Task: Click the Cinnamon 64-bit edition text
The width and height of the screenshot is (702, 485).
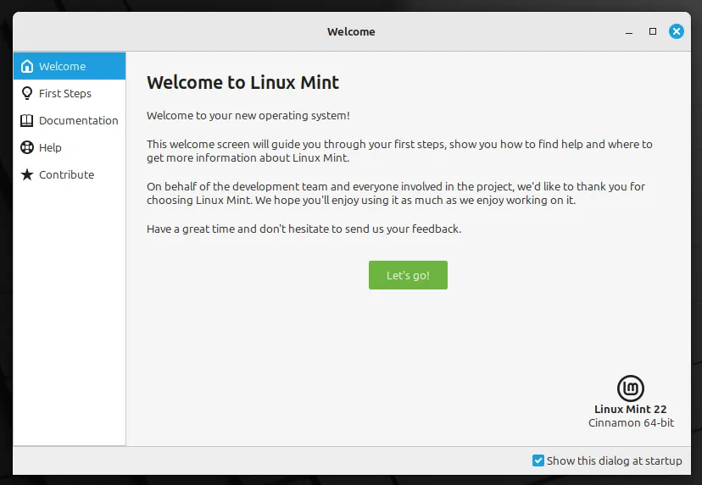Action: click(631, 423)
